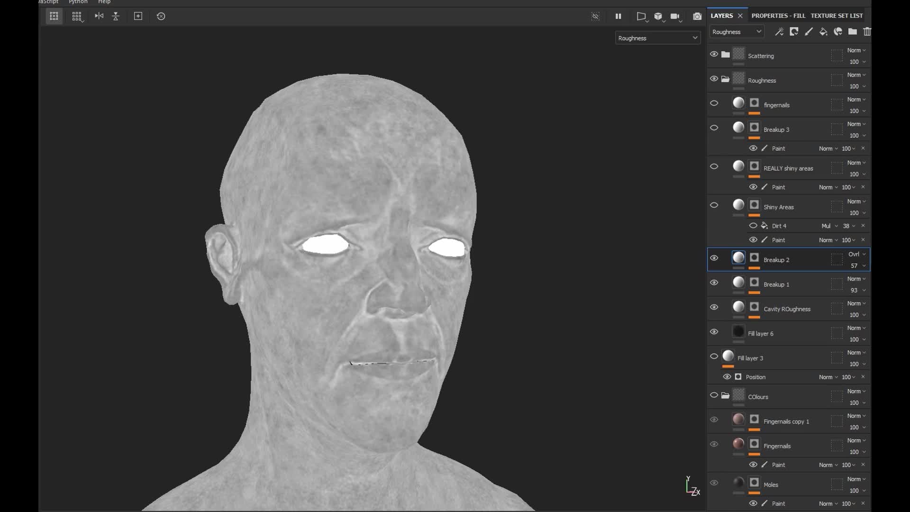Open blend mode dropdown of Breakup 2
The image size is (910, 512).
point(857,254)
